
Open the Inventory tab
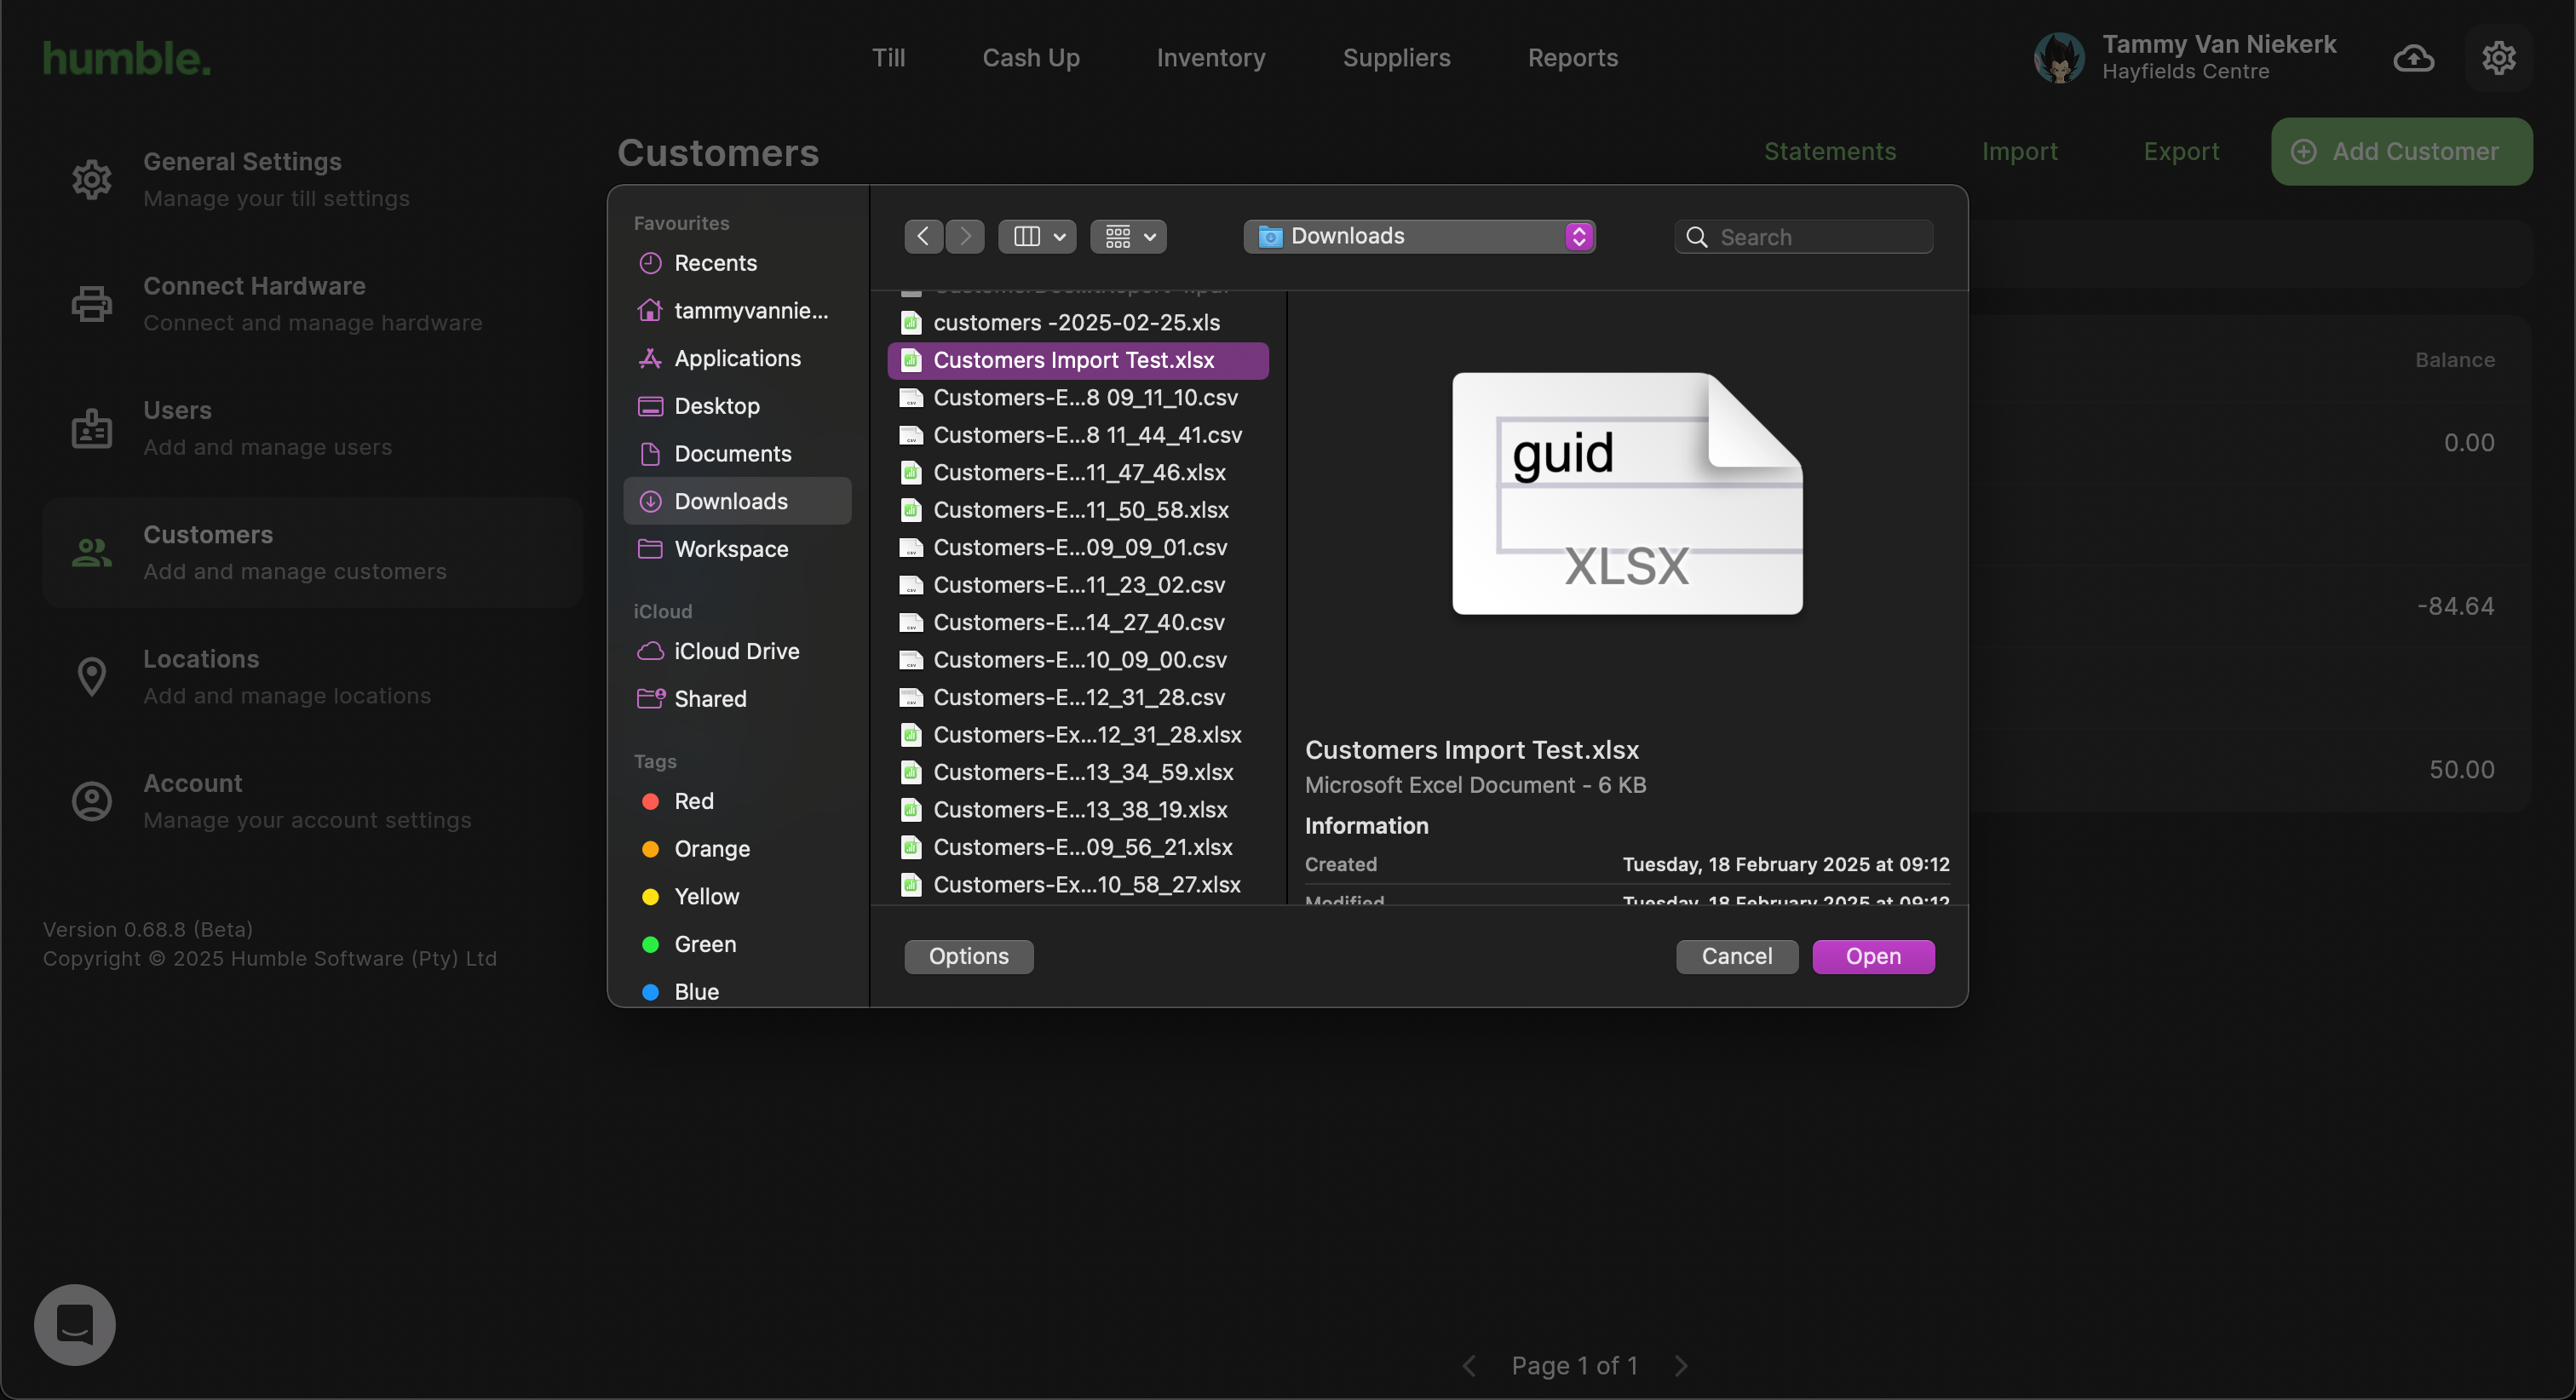tap(1210, 58)
